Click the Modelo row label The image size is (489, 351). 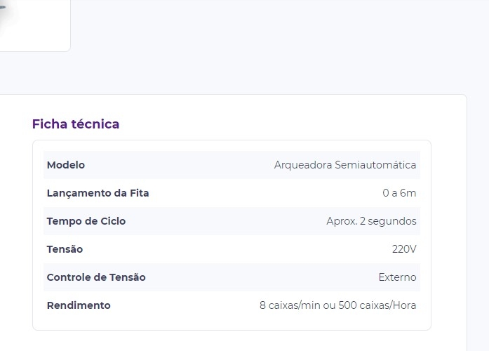click(65, 165)
